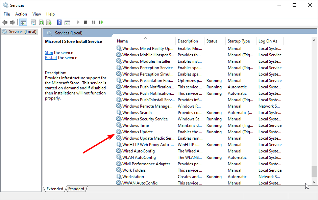This screenshot has width=318, height=200.
Task: Click the Pause Service toolbar icon
Action: (93, 22)
